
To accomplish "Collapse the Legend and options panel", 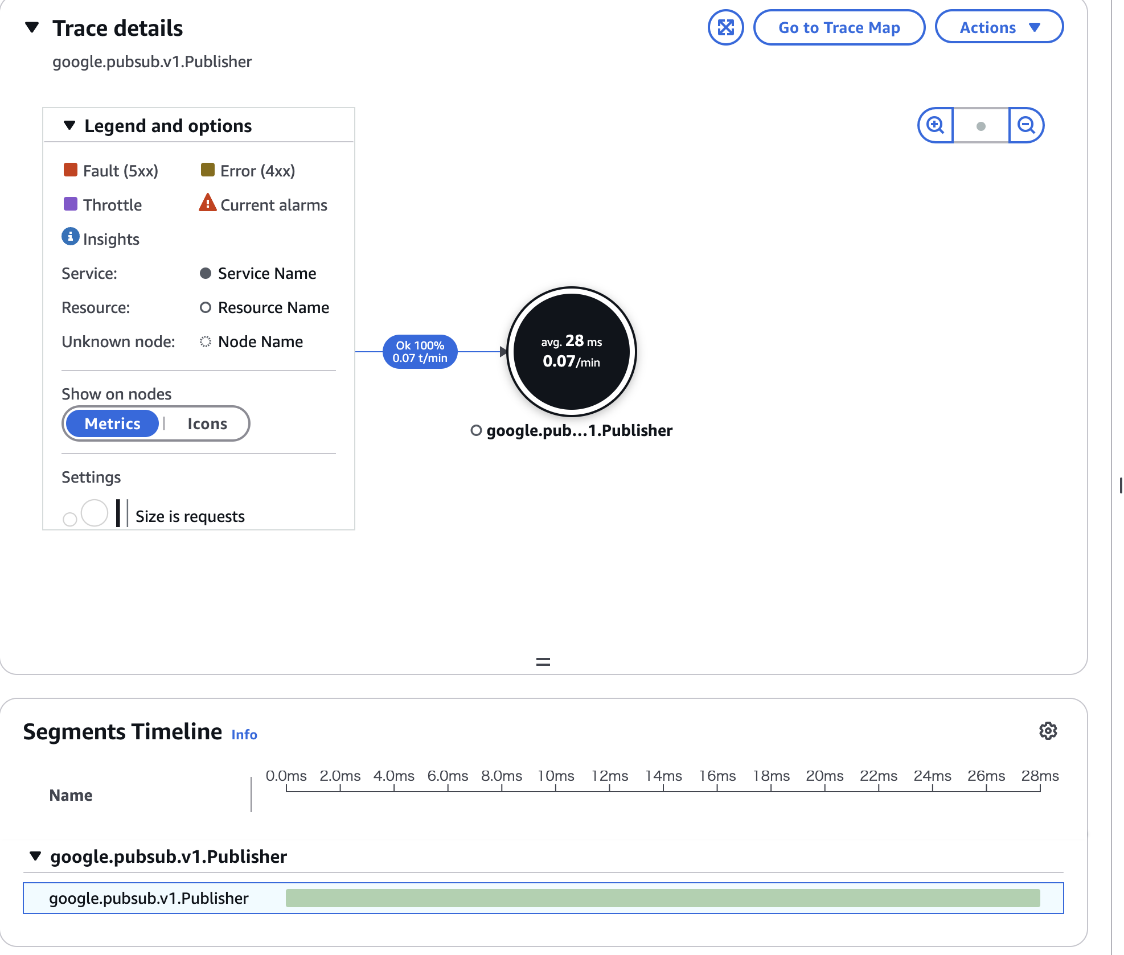I will 69,125.
